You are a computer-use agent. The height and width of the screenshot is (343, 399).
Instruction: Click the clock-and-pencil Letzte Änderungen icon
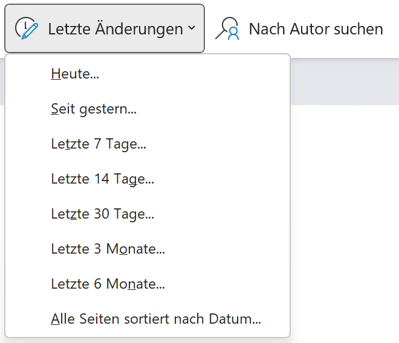tap(27, 28)
